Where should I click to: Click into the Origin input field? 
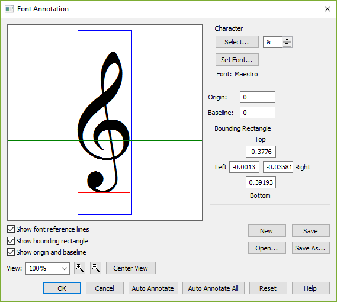click(258, 97)
